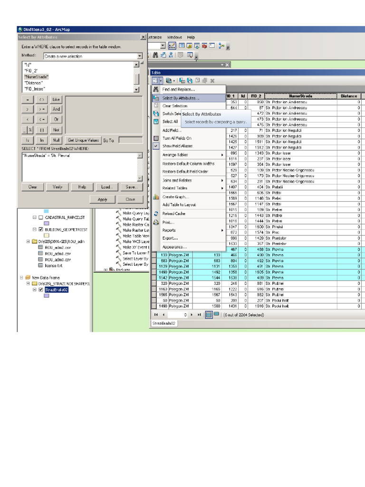Screen dimensions: 365x487
Task: Uncheck the StraziBraila02 layer checkbox
Action: 41,289
